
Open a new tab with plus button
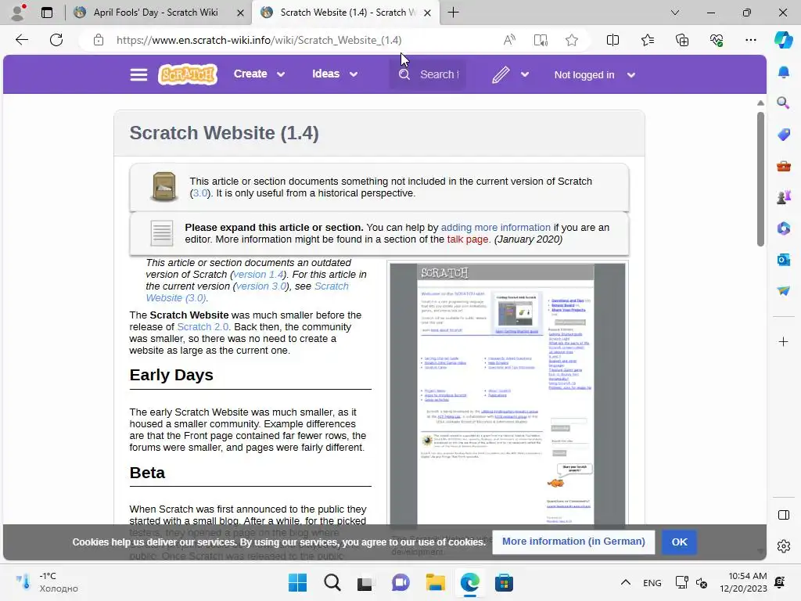point(453,13)
